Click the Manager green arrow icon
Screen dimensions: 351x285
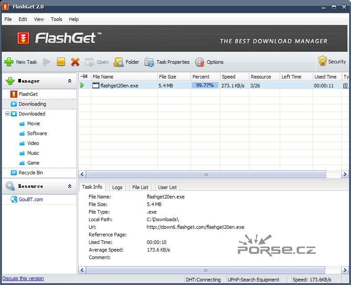(10, 81)
